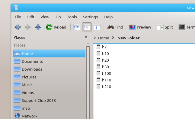Open Music in Places
The image size is (195, 119).
coord(50,85)
